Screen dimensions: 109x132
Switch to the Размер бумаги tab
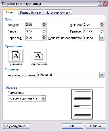(31, 13)
